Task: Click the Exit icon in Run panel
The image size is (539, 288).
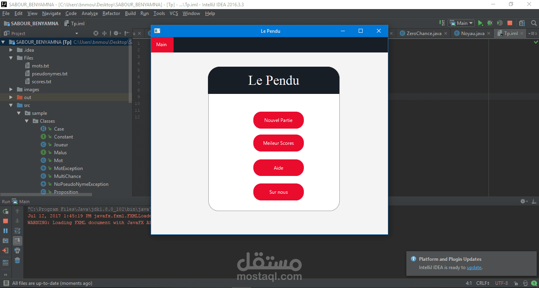Action: point(6,251)
